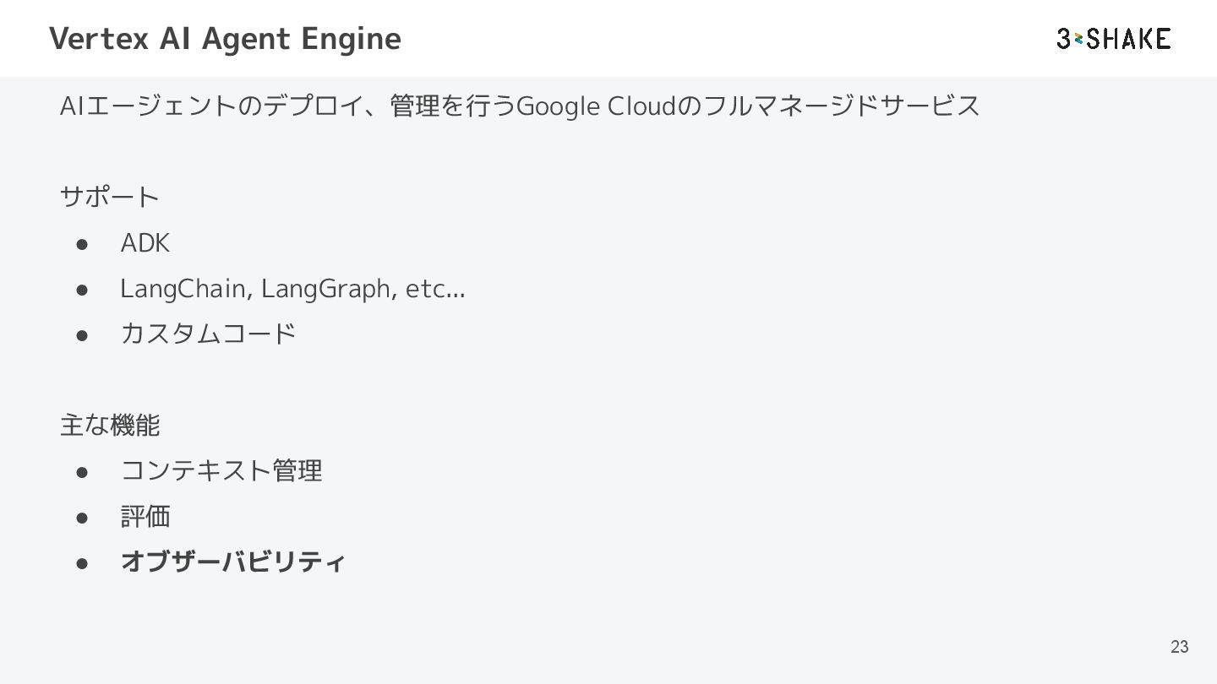This screenshot has height=684, width=1217.
Task: Click the bullet dot before コンテキスト管理
Action: (82, 471)
